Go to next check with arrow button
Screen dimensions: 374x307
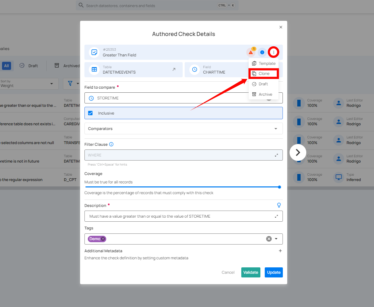coord(298,152)
